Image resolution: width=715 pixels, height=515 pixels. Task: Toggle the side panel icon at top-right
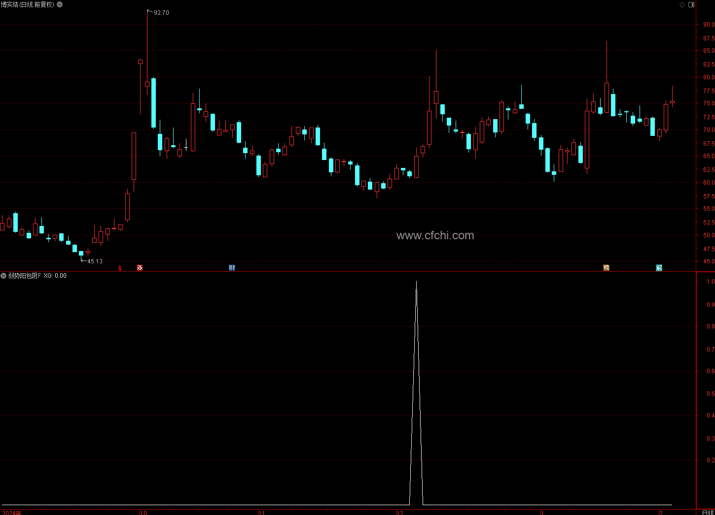pyautogui.click(x=691, y=4)
